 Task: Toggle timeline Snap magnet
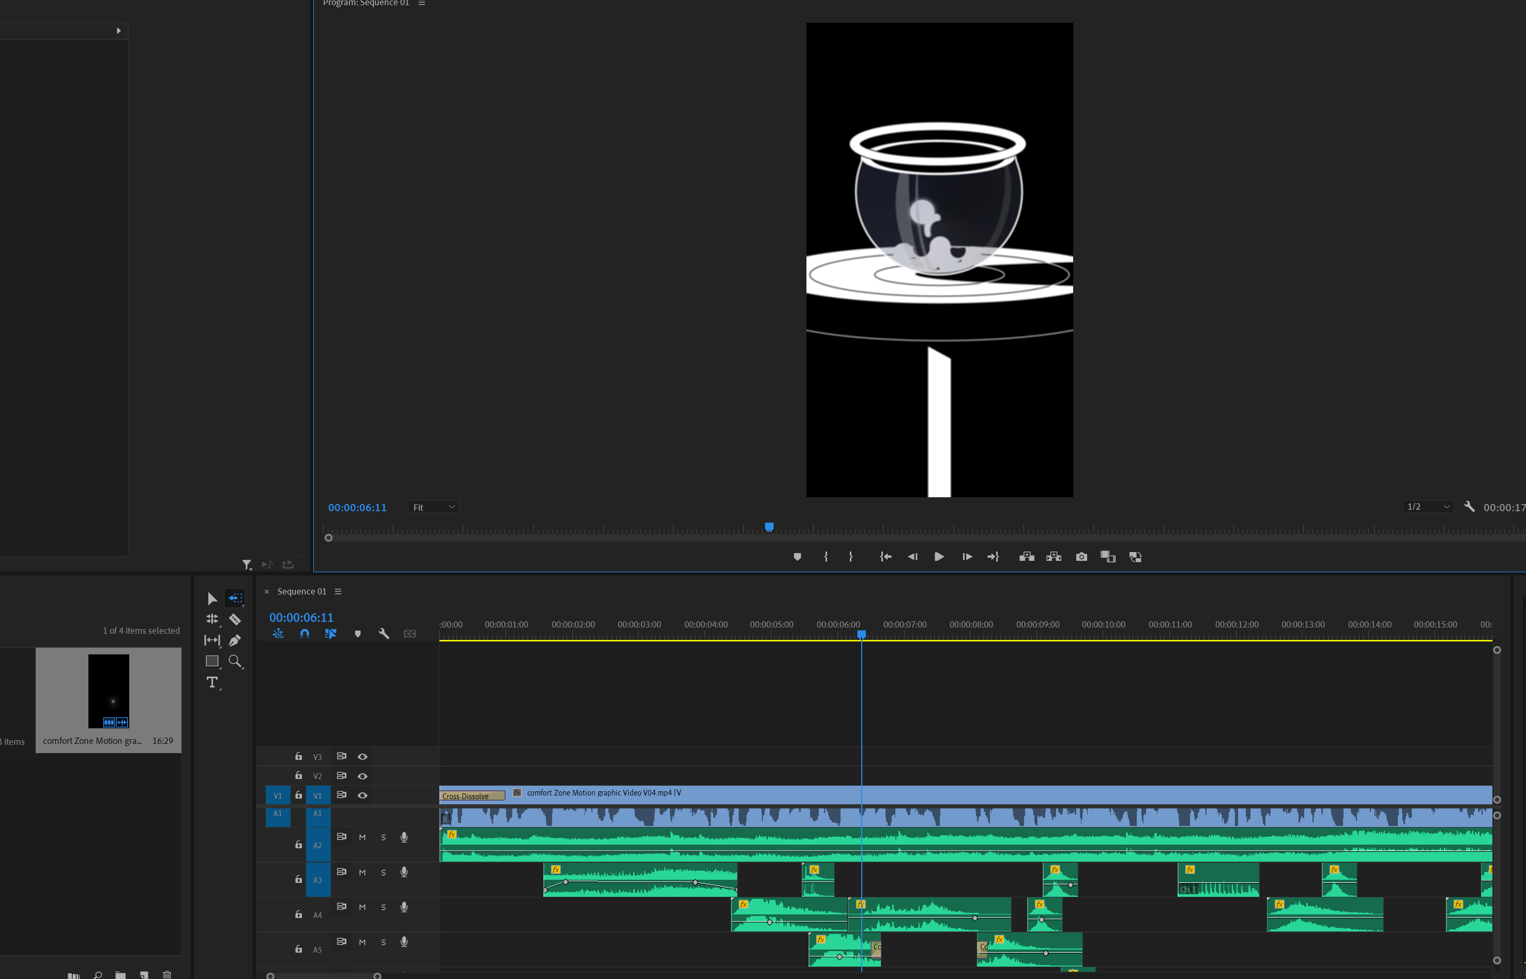point(304,634)
